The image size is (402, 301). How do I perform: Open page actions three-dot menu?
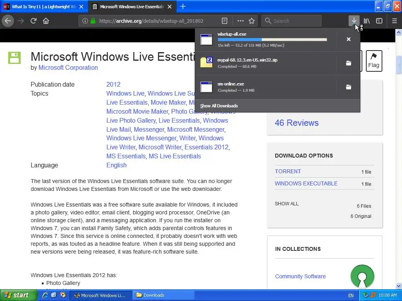(x=241, y=21)
